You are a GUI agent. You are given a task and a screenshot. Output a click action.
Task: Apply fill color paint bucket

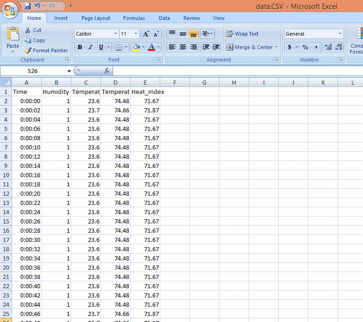coord(136,47)
